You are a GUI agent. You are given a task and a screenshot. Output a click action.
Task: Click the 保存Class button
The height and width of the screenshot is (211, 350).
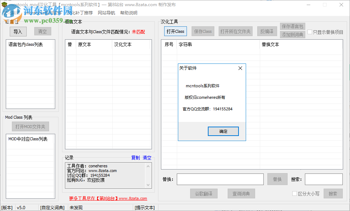point(203,31)
